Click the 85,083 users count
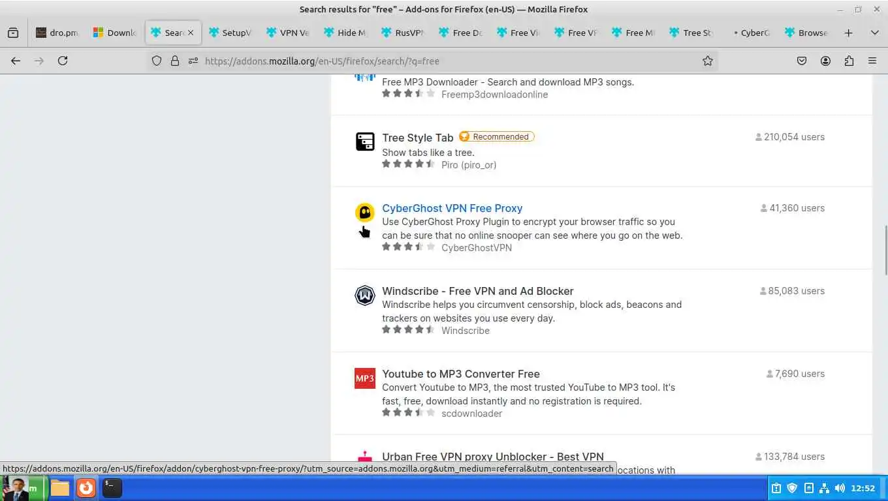The image size is (888, 501). click(x=792, y=291)
